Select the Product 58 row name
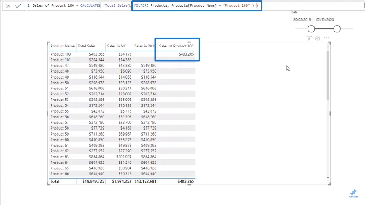This screenshot has height=205, width=365. coord(60,128)
